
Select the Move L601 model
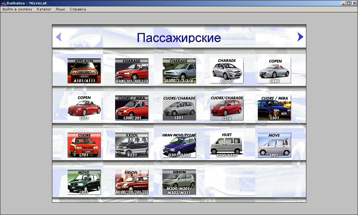[x=274, y=145]
